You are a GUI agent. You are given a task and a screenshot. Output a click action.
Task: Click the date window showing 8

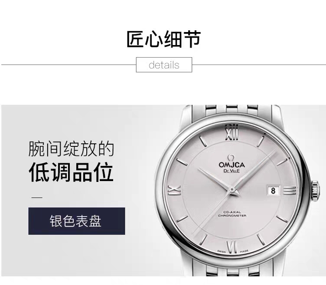tap(273, 191)
